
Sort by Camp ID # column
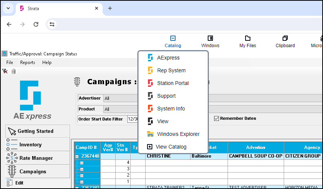tap(87, 147)
